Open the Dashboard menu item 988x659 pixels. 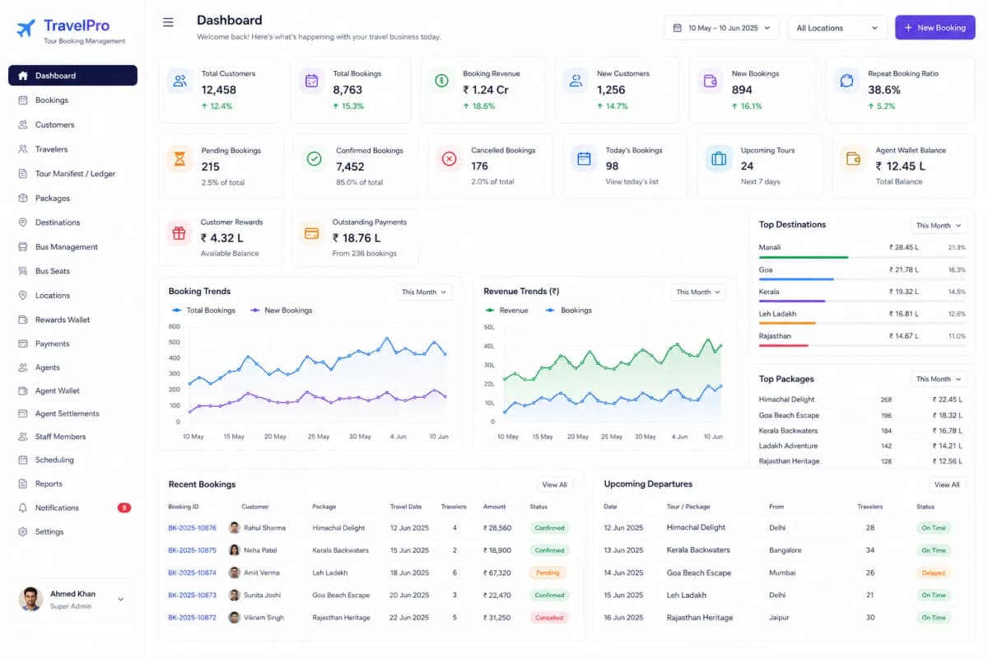click(x=72, y=76)
